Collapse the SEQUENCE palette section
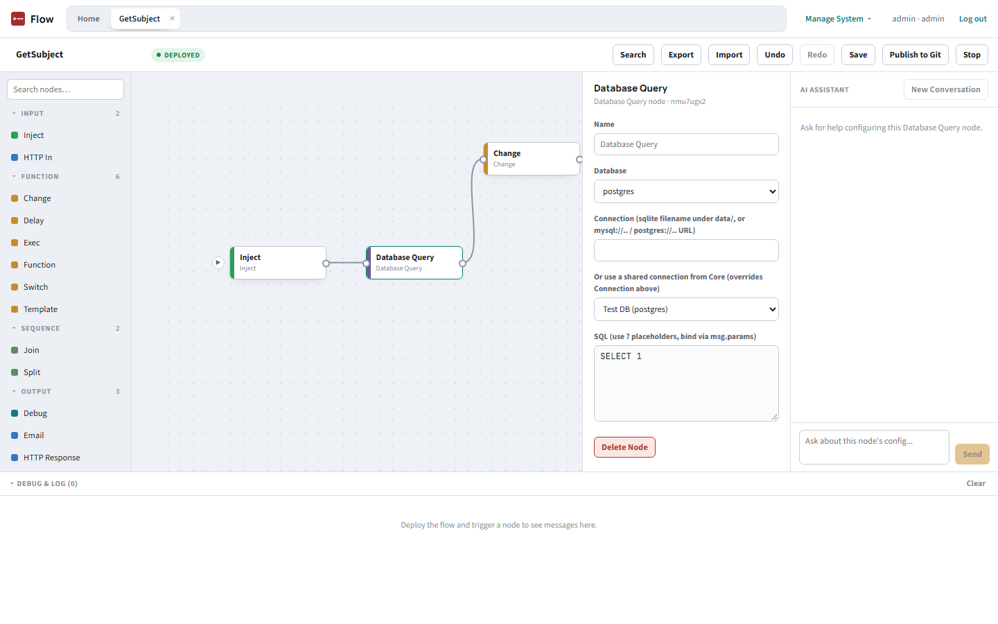Image resolution: width=998 pixels, height=624 pixels. click(x=65, y=329)
